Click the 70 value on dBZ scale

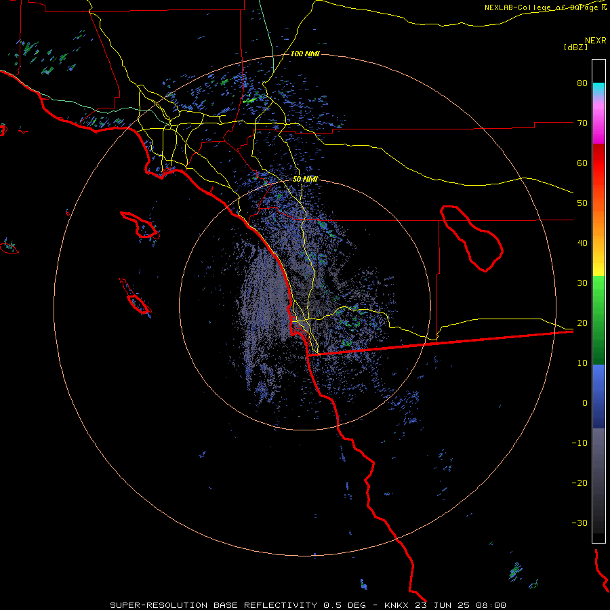(582, 123)
